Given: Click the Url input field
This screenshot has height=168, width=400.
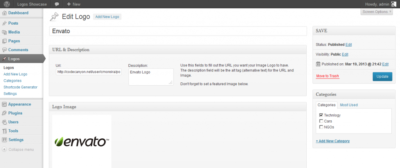Looking at the screenshot, I should tap(89, 72).
